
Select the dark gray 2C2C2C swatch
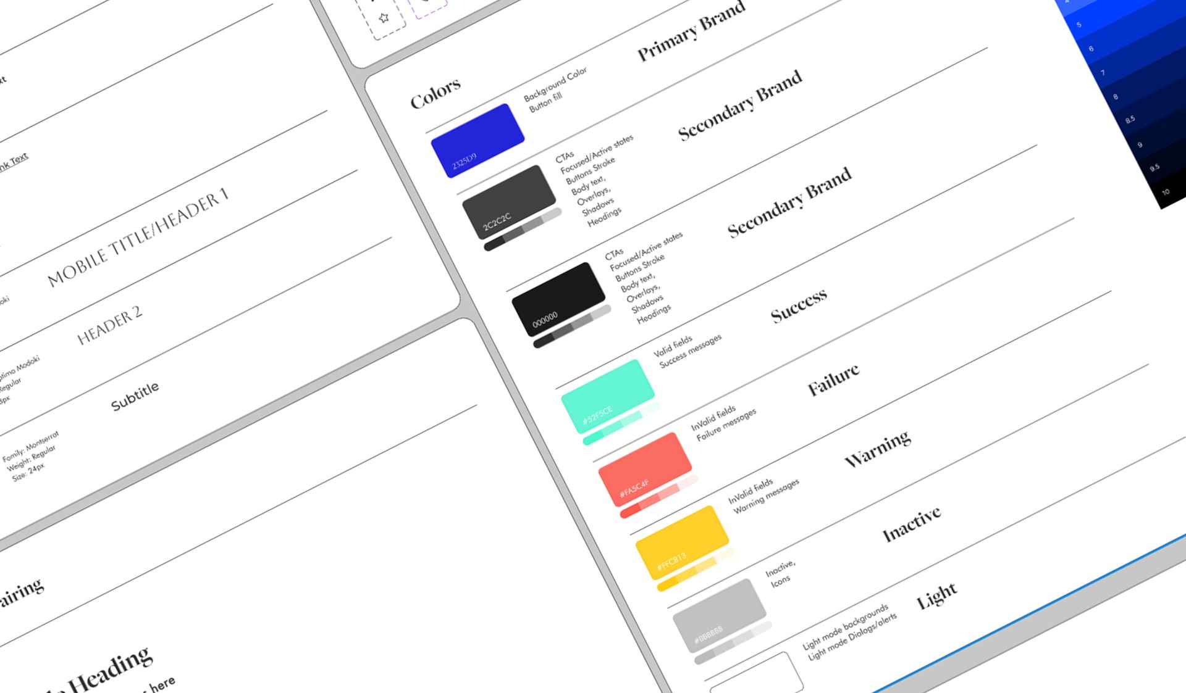(509, 202)
